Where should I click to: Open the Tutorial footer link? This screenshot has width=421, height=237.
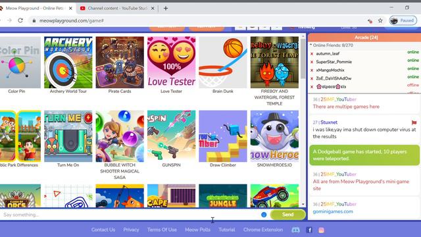point(226,230)
